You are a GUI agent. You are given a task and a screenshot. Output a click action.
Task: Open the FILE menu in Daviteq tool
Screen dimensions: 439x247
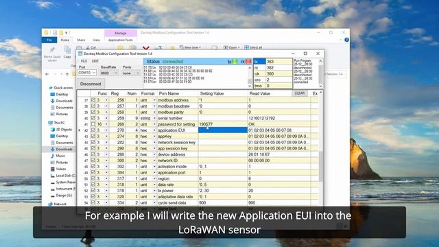[84, 61]
